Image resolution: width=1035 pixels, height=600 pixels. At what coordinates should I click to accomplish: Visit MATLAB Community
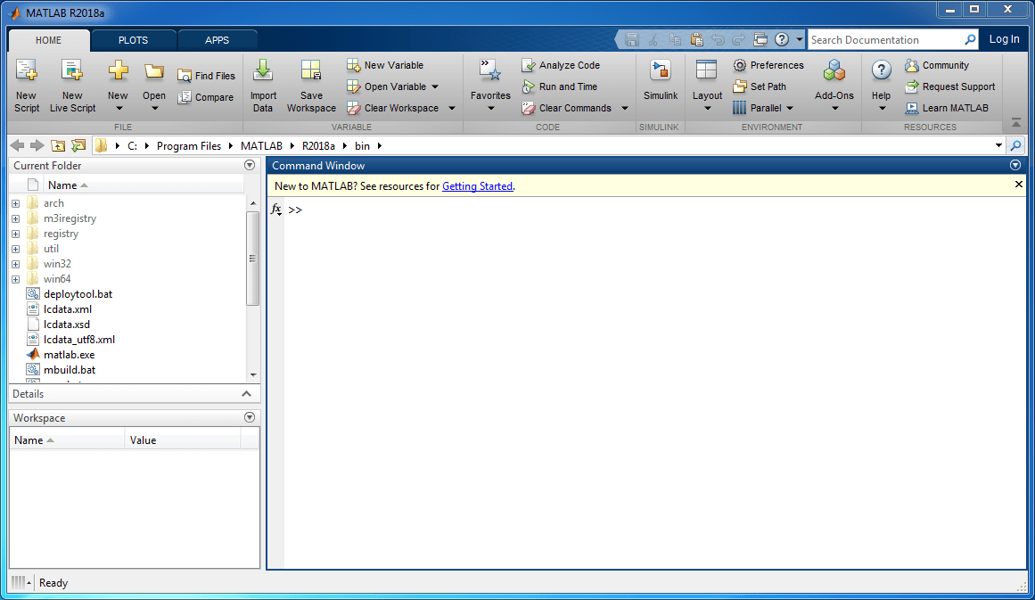[937, 65]
